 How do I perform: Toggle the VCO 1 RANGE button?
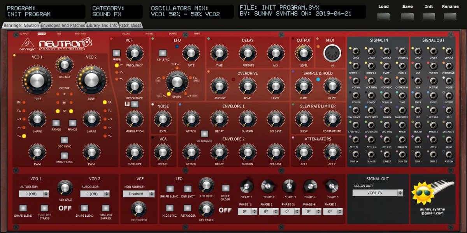pyautogui.click(x=56, y=123)
